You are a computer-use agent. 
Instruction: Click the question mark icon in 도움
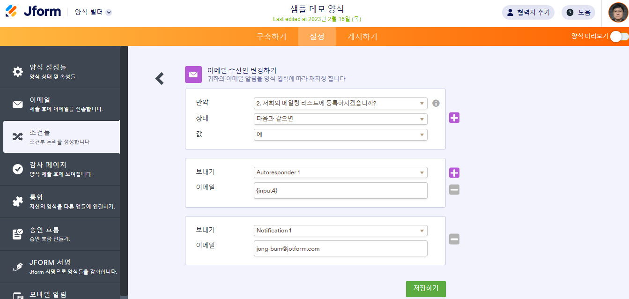pos(570,13)
